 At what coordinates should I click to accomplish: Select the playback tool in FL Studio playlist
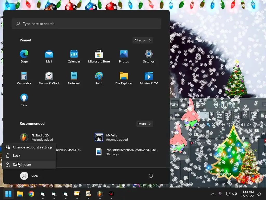[x=243, y=125]
